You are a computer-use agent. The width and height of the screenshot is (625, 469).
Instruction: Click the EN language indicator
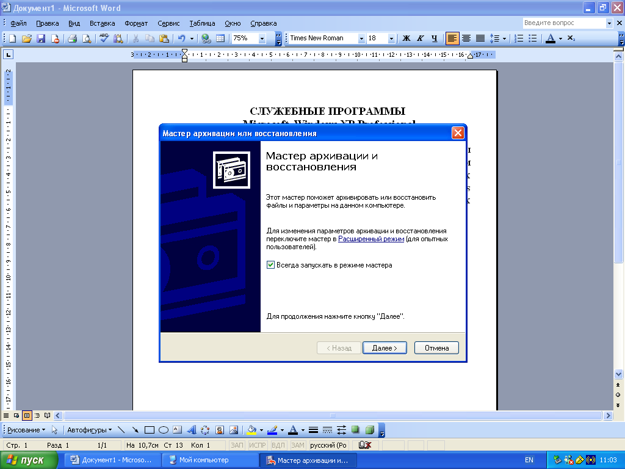[x=529, y=460]
